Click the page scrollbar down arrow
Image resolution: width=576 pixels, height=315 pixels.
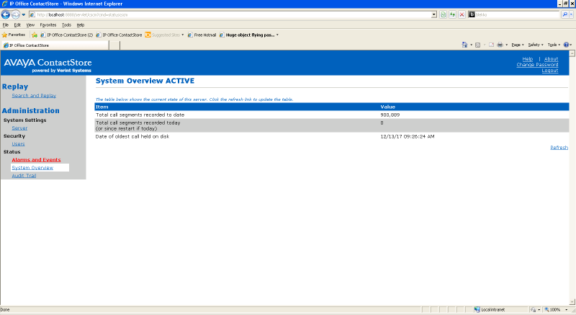[x=572, y=302]
